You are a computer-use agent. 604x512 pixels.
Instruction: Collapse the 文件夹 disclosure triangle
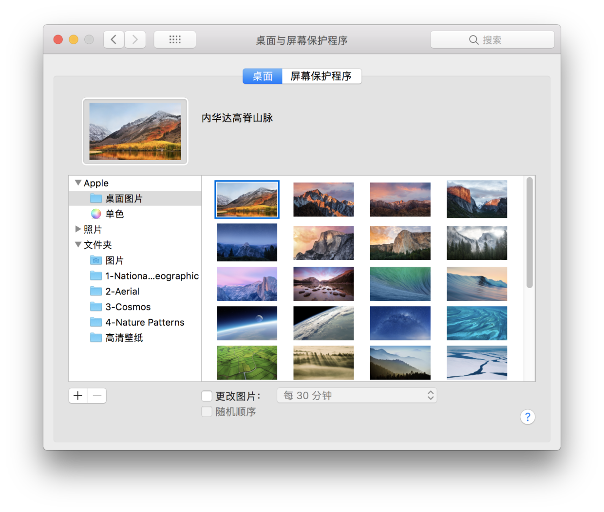click(78, 245)
